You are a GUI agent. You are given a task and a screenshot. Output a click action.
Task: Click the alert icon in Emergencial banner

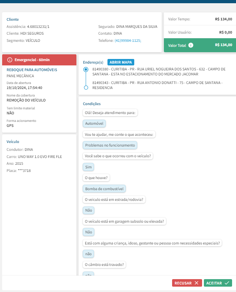[10, 60]
